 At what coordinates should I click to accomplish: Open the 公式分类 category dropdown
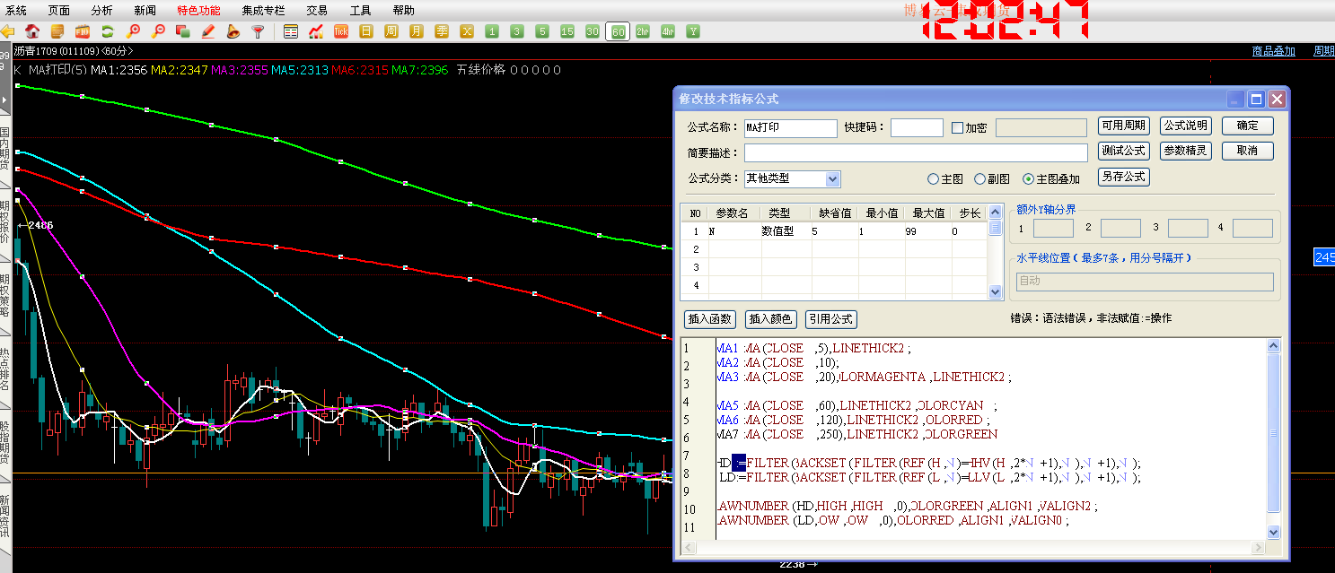click(x=832, y=179)
